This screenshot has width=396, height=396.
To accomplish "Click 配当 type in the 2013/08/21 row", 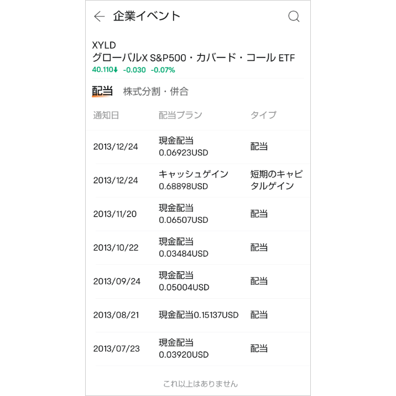I will pos(259,315).
